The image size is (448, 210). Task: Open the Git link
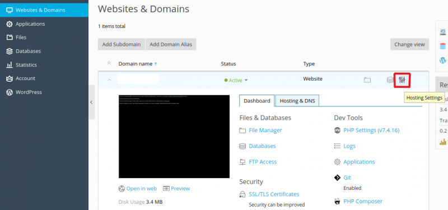coord(347,178)
